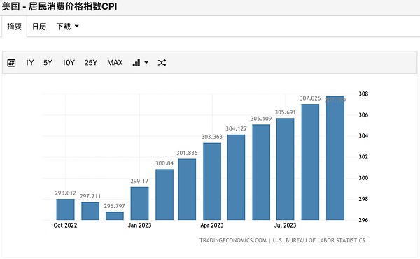Click the Jul 2023 bar labeled 305.691
Screen dimensions: 420x259
tap(286, 169)
